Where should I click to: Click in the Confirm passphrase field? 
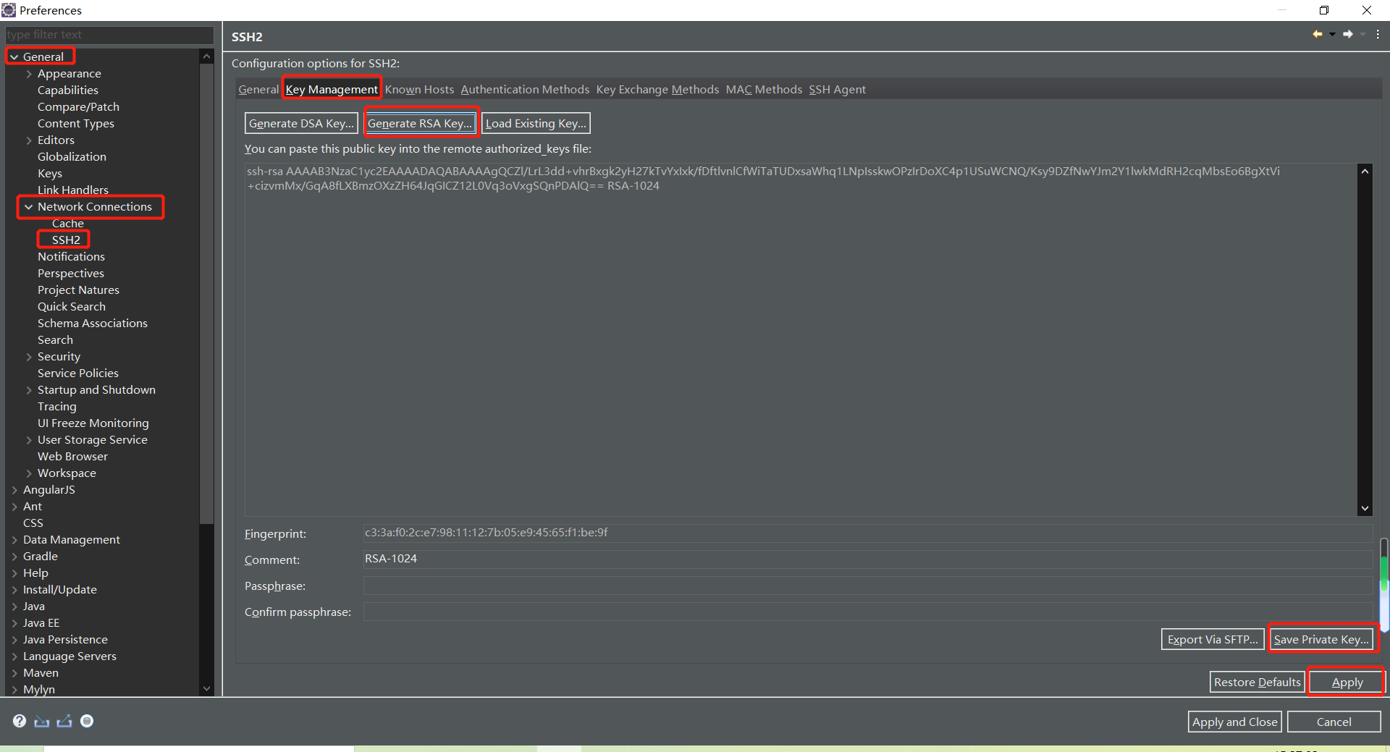[867, 612]
